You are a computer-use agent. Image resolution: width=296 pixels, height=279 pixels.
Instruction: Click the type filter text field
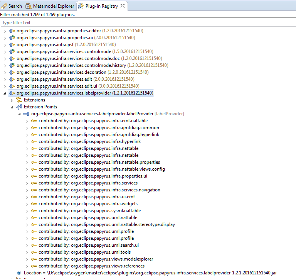(x=148, y=23)
